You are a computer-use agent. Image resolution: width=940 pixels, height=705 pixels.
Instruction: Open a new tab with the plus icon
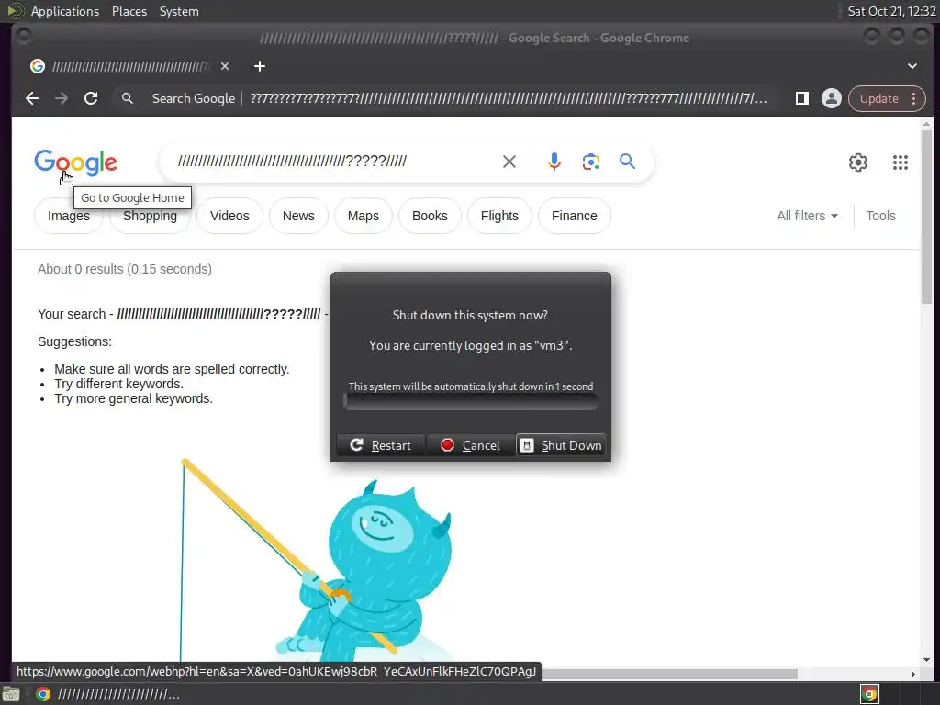(260, 66)
